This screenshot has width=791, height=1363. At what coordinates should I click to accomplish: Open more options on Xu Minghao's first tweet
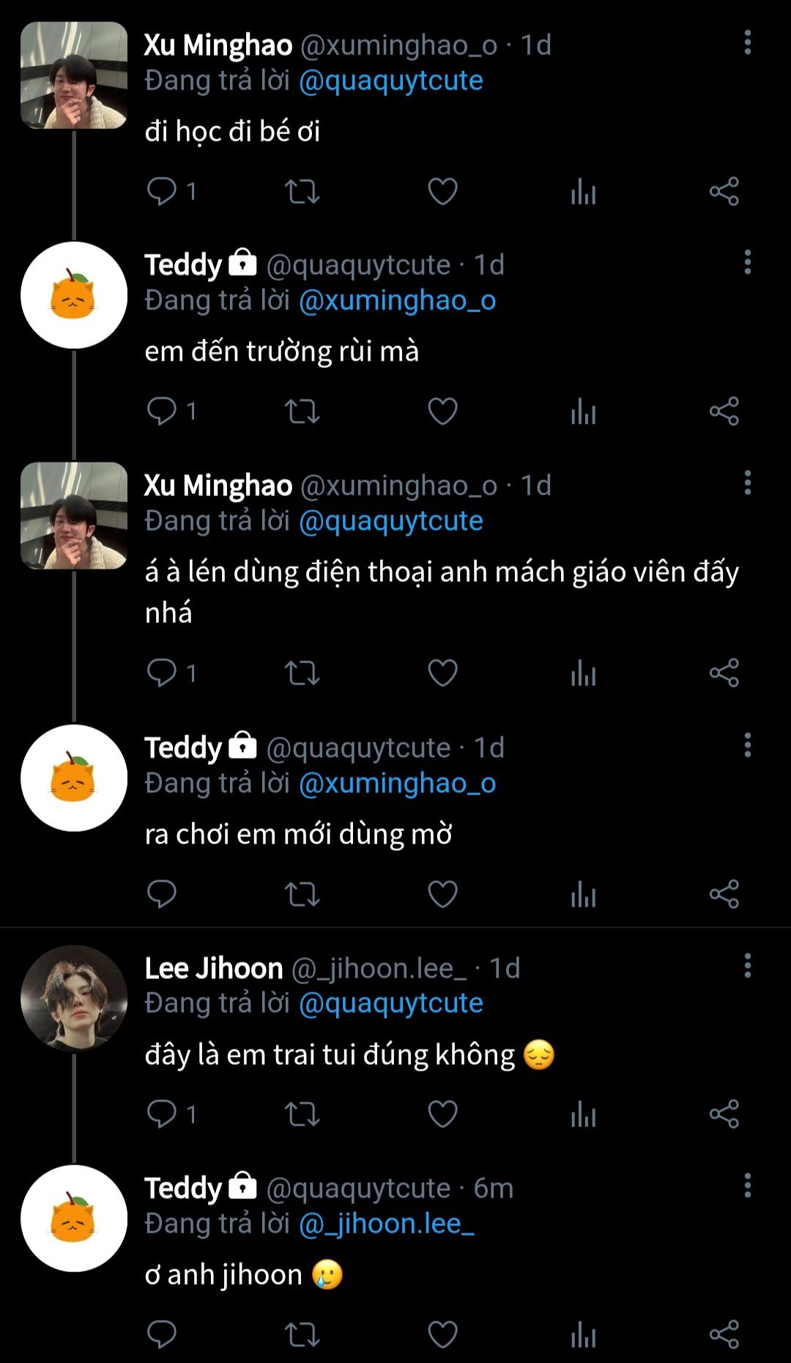[x=747, y=43]
